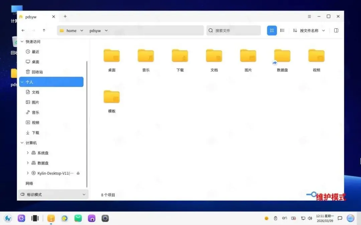Open the start menu in taskbar
Image resolution: width=361 pixels, height=225 pixels.
(x=8, y=218)
